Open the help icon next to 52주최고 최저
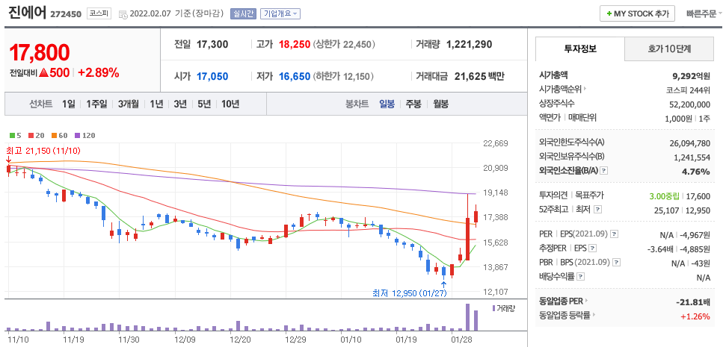Viewport: 726px width, 347px height. click(x=597, y=210)
